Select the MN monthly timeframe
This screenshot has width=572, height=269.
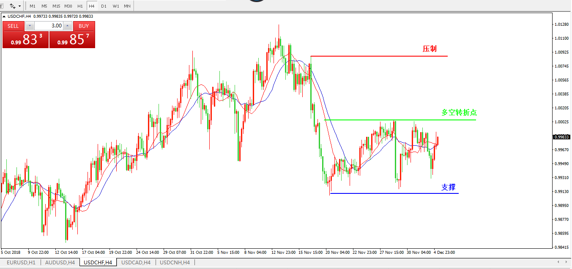point(127,6)
